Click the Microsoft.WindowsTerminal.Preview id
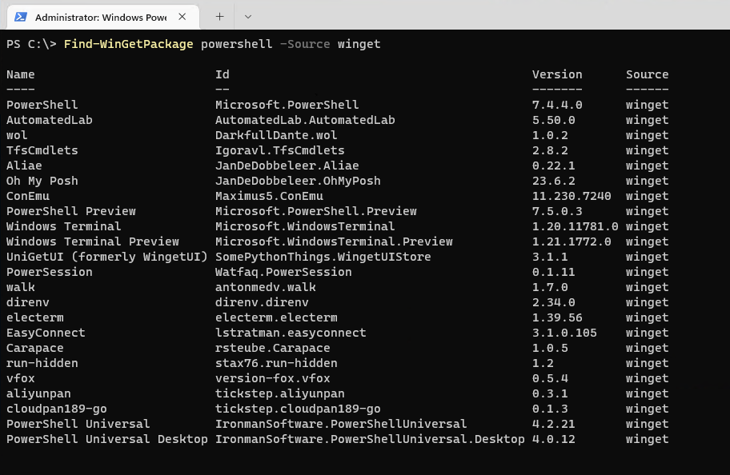The image size is (730, 475). click(334, 241)
